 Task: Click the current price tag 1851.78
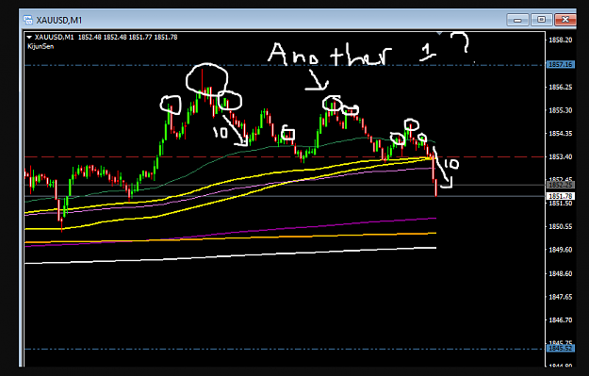[x=561, y=196]
